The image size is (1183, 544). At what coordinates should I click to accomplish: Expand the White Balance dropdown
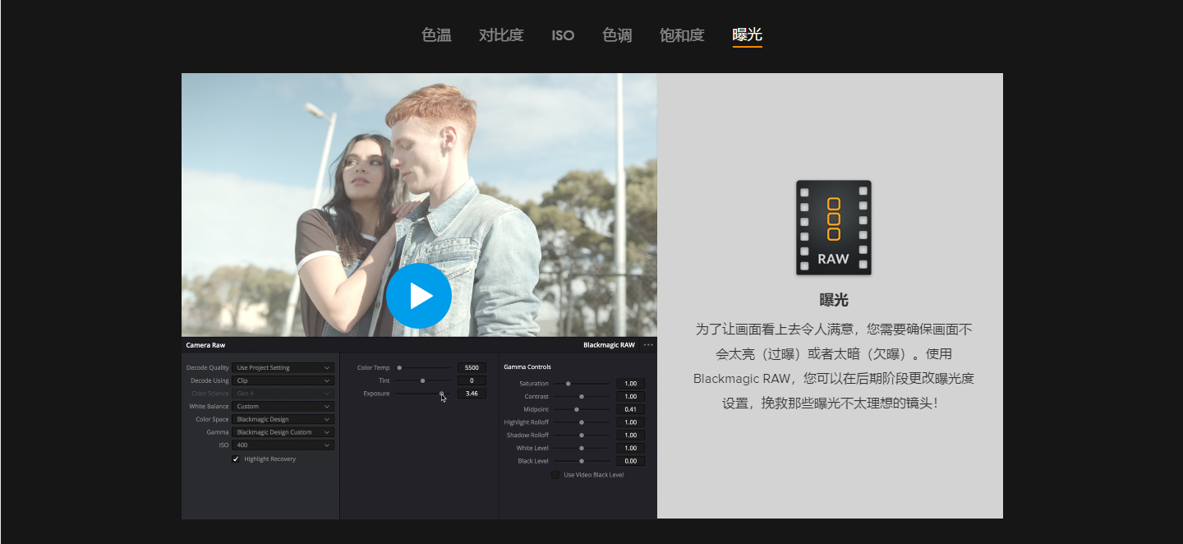pyautogui.click(x=283, y=407)
